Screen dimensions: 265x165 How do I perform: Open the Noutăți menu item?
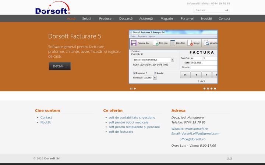pos(206,19)
